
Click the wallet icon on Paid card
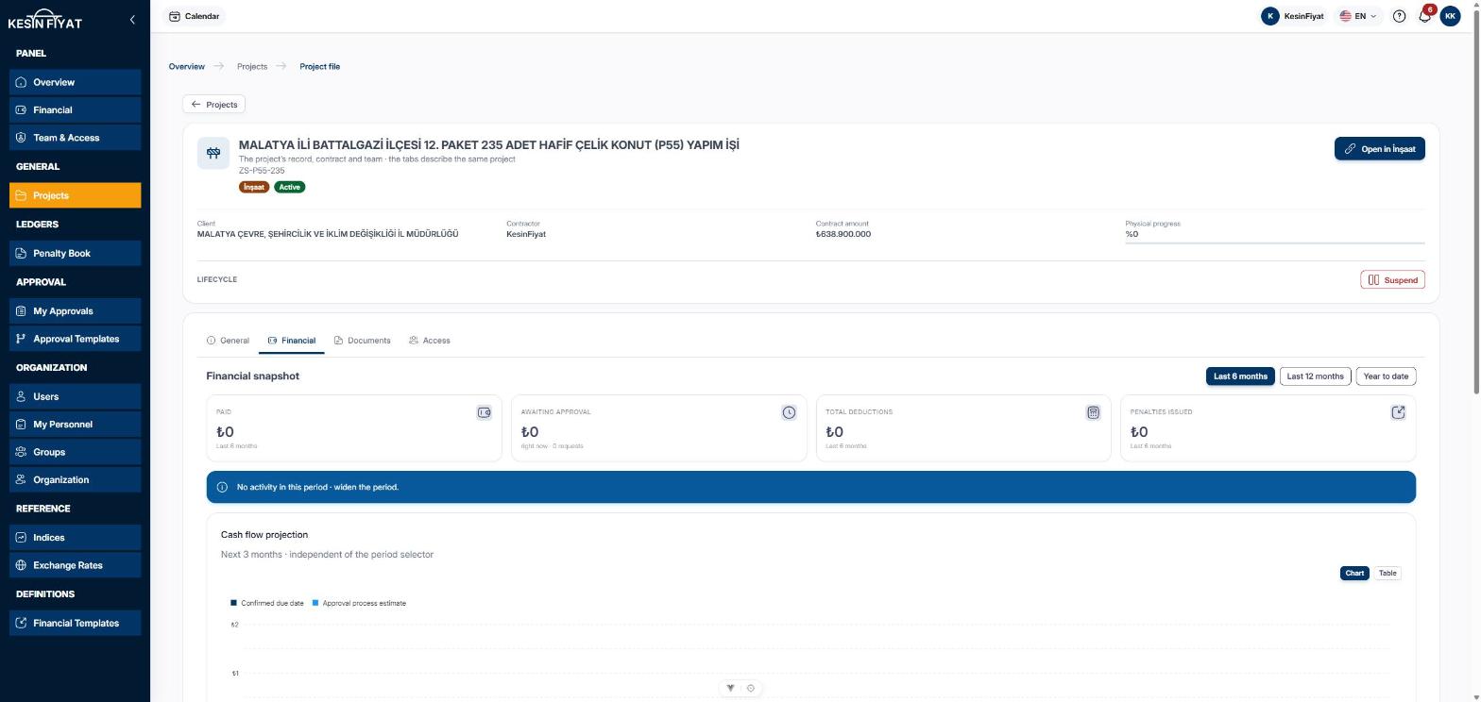pos(484,412)
